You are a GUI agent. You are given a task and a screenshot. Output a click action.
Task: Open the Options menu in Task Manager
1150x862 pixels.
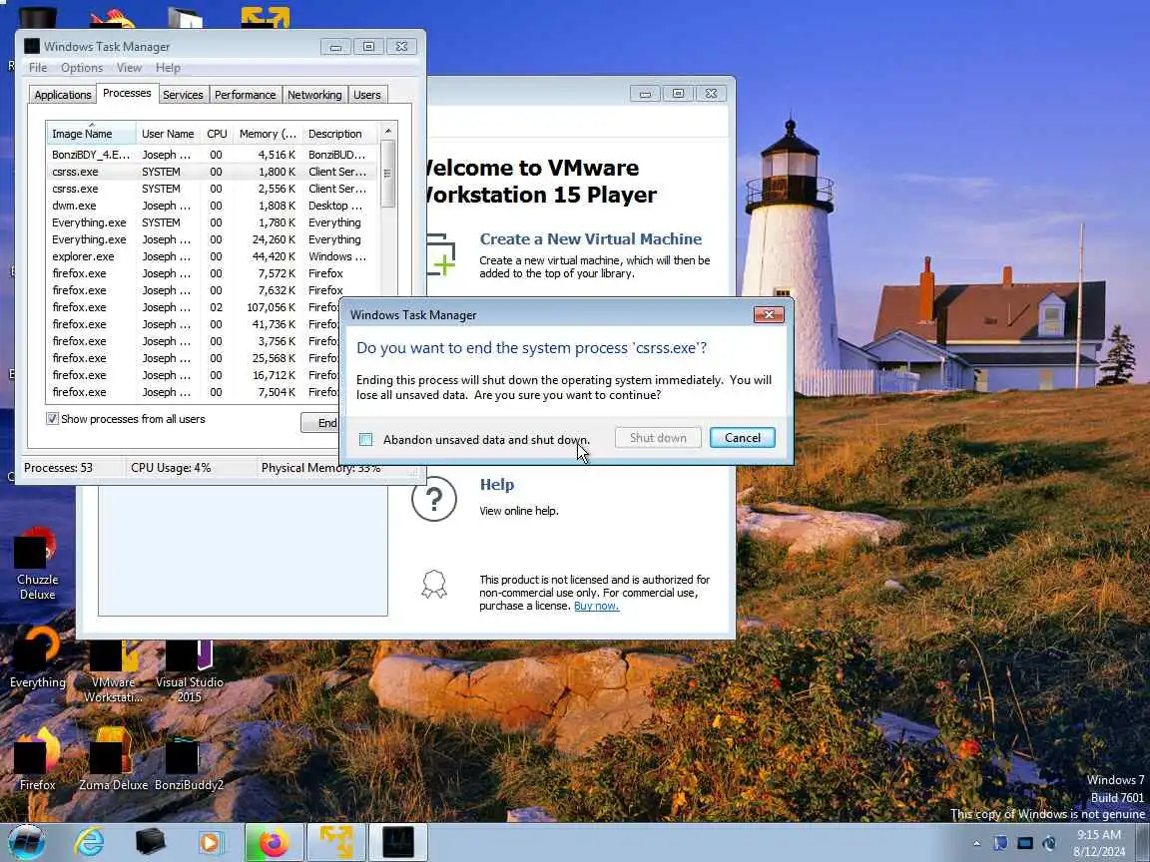tap(82, 68)
